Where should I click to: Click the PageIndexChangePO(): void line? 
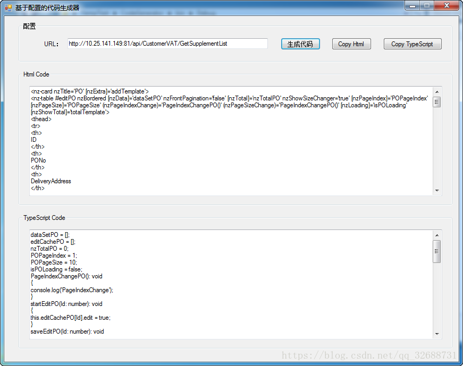[66, 276]
